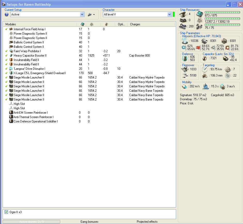This screenshot has width=243, height=224.
Task: Click the align time icon in Mobility
Action: click(x=206, y=87)
